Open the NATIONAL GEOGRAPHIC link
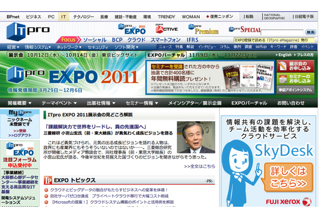This screenshot has width=327, height=218. [x=274, y=16]
